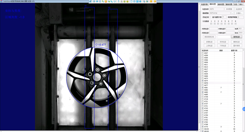Click the orange close icon at toolbar end
The width and height of the screenshot is (245, 132).
[x=155, y=2]
